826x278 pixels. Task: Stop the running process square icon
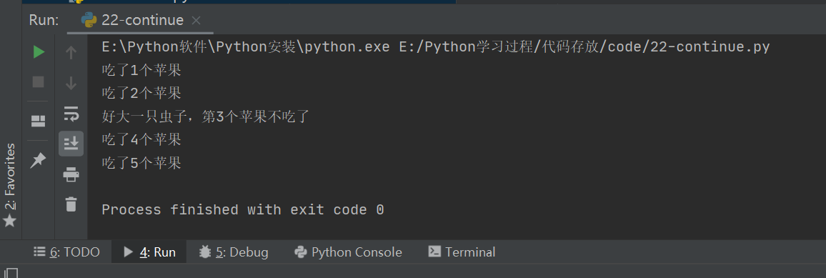(x=39, y=82)
